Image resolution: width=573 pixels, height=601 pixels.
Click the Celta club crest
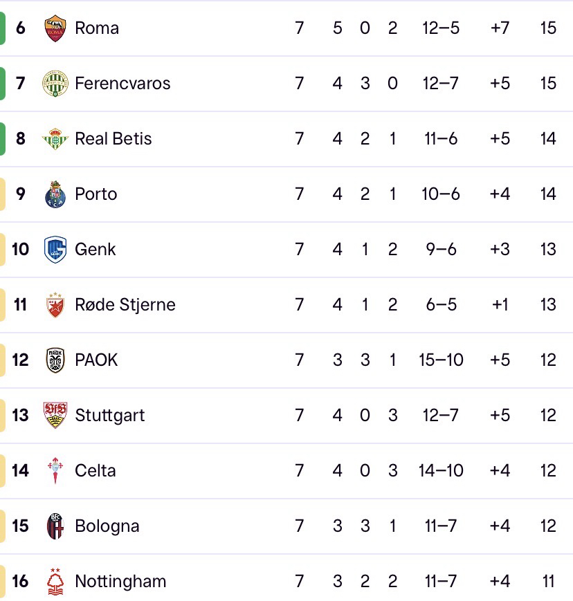click(55, 471)
